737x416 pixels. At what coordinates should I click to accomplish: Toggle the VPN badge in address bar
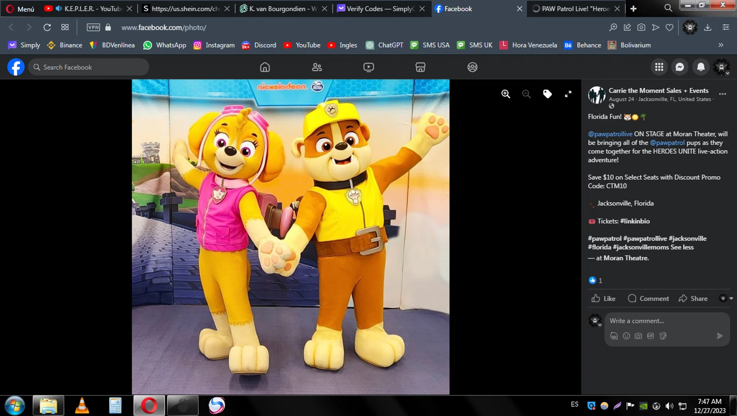pos(93,28)
